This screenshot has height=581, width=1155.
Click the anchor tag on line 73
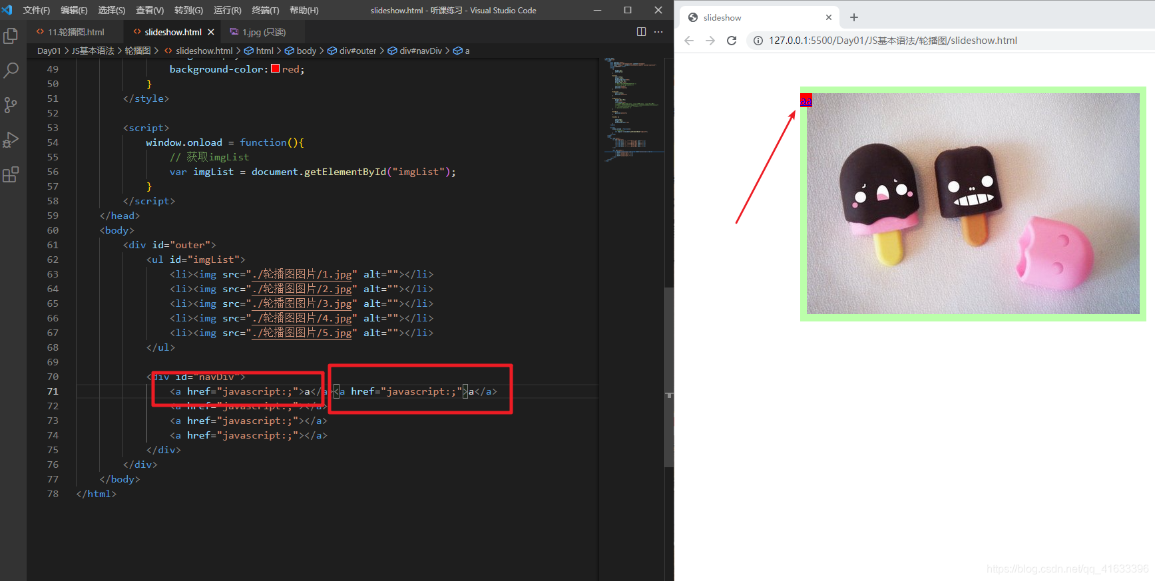tap(248, 421)
